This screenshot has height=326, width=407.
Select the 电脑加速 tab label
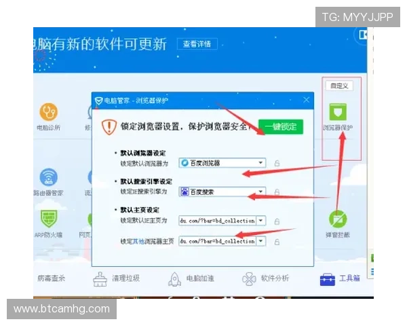click(x=200, y=278)
